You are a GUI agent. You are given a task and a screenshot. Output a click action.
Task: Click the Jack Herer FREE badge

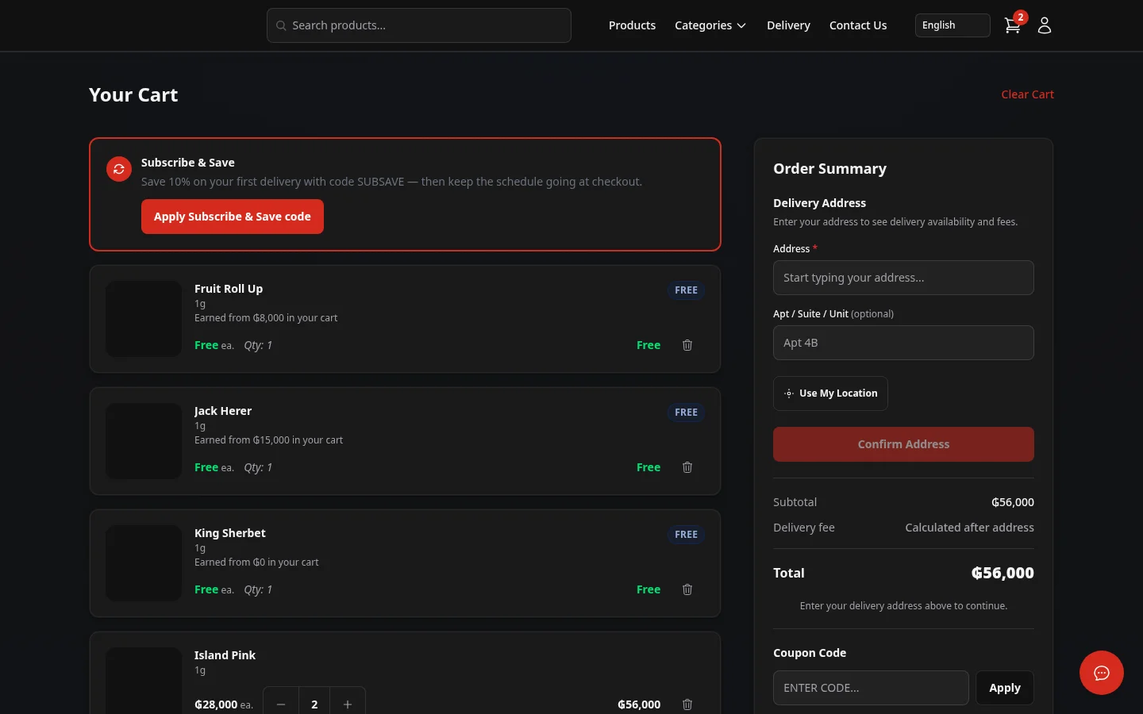coord(686,413)
